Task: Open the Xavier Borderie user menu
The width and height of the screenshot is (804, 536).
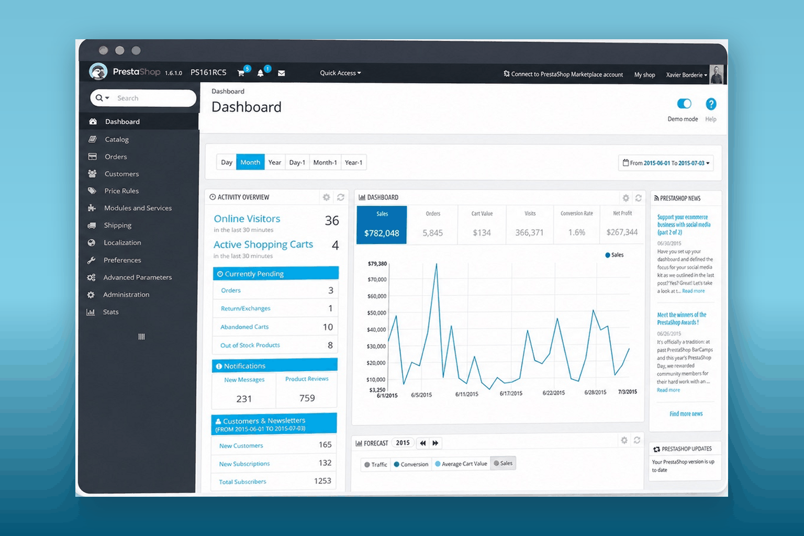Action: [x=686, y=75]
